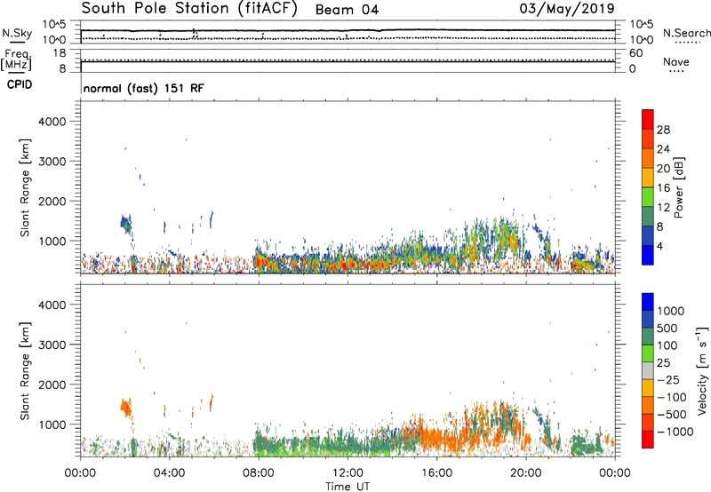The image size is (711, 492).
Task: Click the 'normal (fast) 151 RF' text
Action: pyautogui.click(x=144, y=88)
